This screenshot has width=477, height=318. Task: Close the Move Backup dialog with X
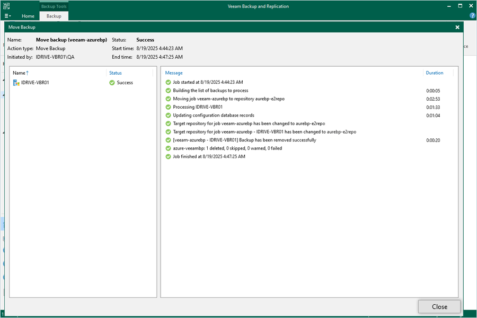tap(457, 27)
